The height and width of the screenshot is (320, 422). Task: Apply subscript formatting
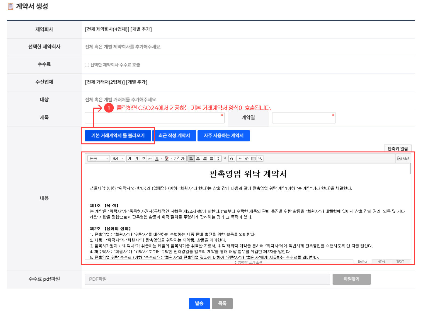point(183,159)
